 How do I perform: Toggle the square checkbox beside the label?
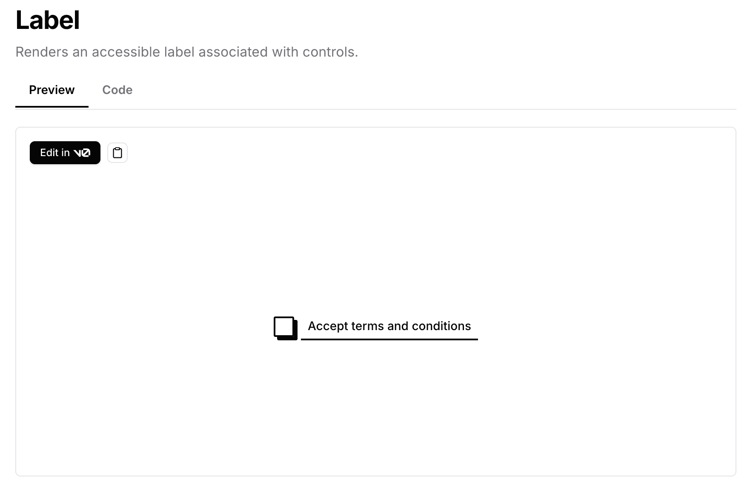[284, 327]
